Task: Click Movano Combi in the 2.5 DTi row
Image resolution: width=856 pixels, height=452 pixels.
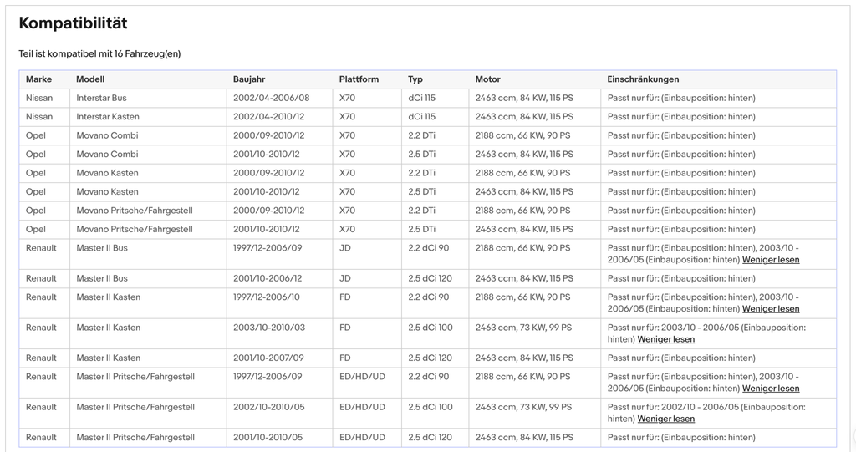Action: tap(108, 155)
